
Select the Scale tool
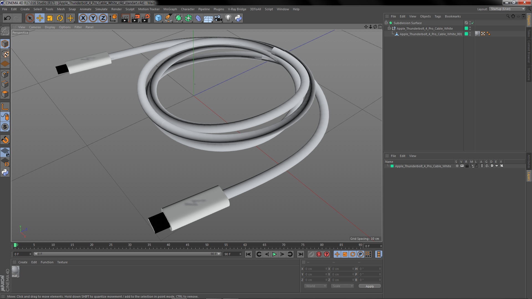click(x=50, y=18)
